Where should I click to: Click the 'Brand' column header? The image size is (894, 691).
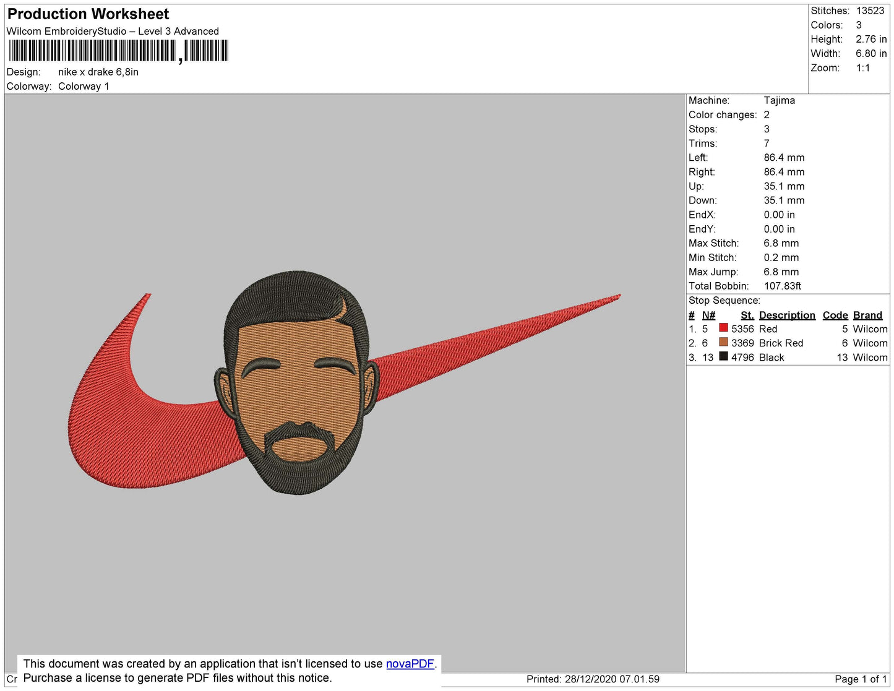[867, 315]
